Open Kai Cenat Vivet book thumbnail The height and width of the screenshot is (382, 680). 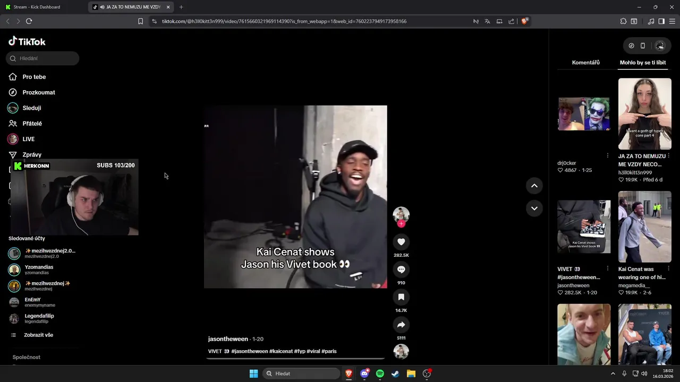click(584, 227)
